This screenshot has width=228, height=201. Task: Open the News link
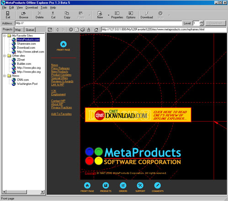point(54,65)
